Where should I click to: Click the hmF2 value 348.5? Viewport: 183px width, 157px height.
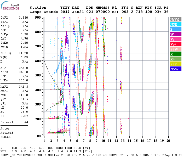23,87
